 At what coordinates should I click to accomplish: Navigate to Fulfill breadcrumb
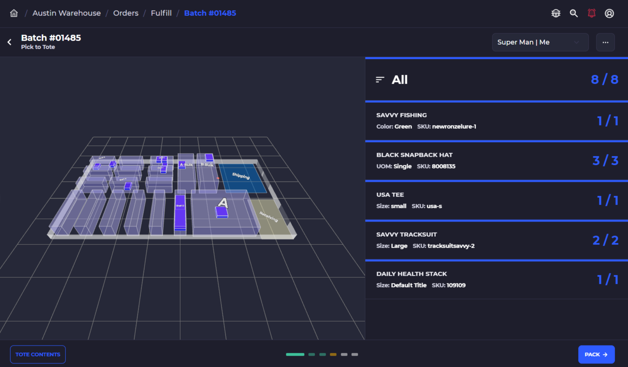point(161,13)
